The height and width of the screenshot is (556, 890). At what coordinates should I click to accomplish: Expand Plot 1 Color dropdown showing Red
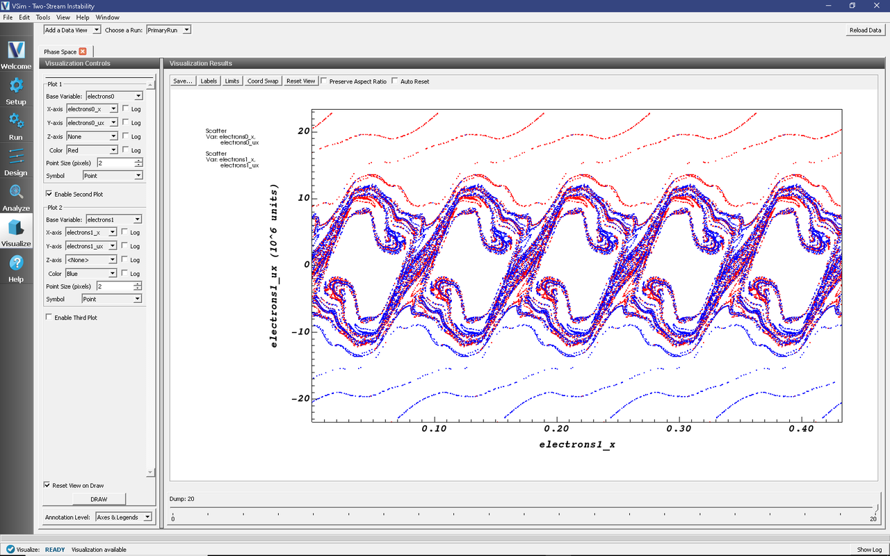[x=92, y=150]
